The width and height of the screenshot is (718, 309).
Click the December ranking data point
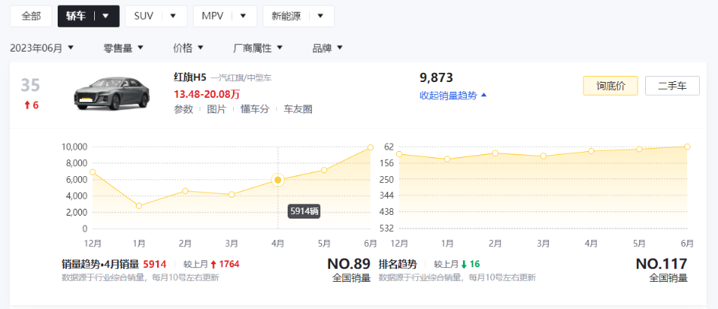[x=399, y=154]
